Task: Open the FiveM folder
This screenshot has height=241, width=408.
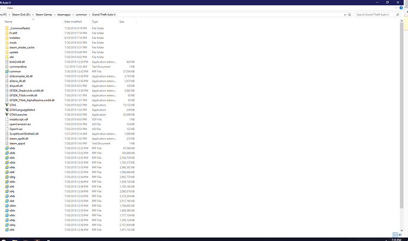Action: [x=14, y=32]
